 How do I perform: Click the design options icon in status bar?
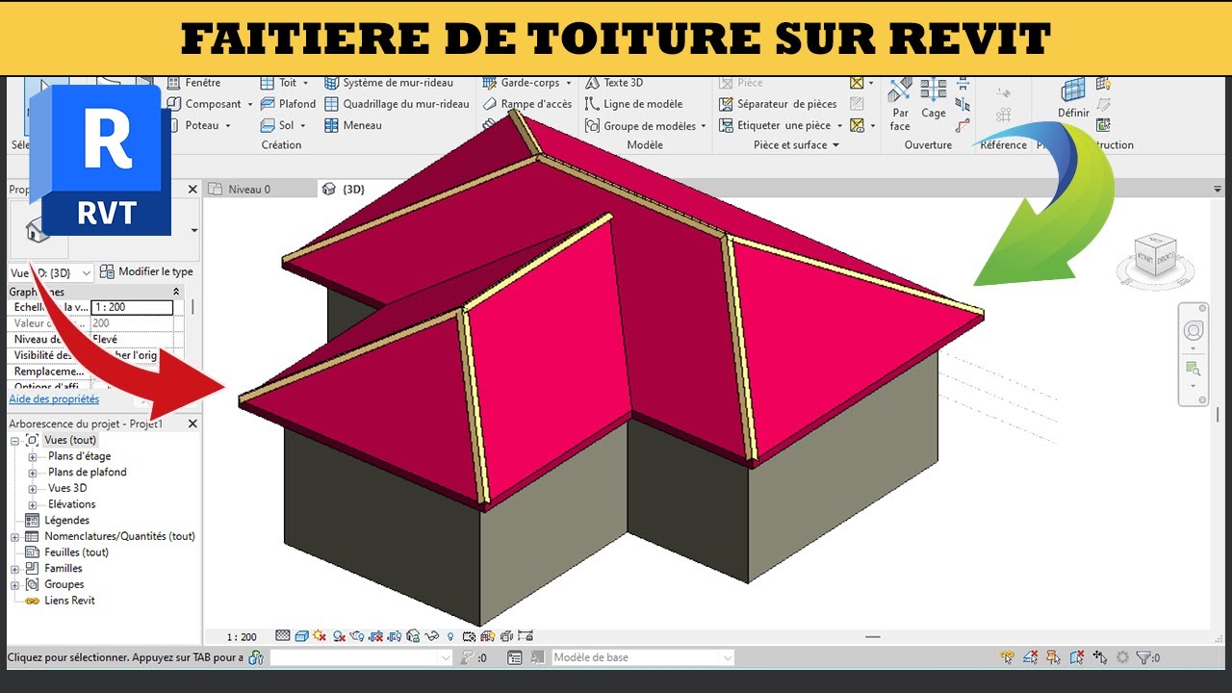[x=515, y=658]
